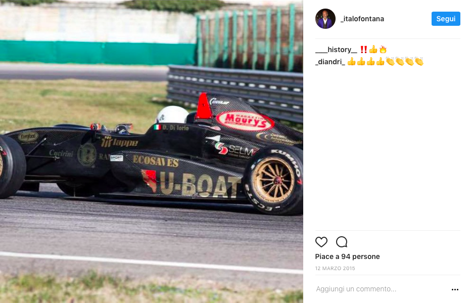472x303 pixels.
Task: Show who liked via Piace a 94 persone
Action: click(347, 256)
